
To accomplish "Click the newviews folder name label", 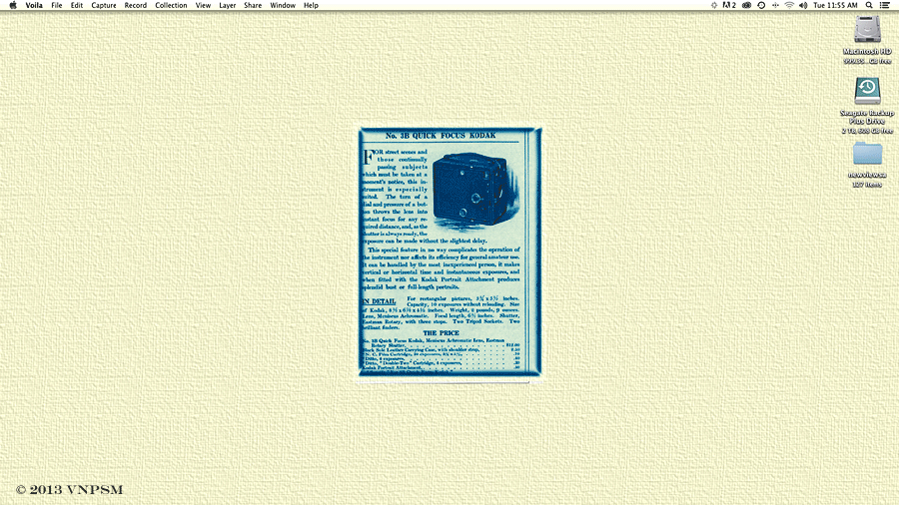I will point(867,176).
